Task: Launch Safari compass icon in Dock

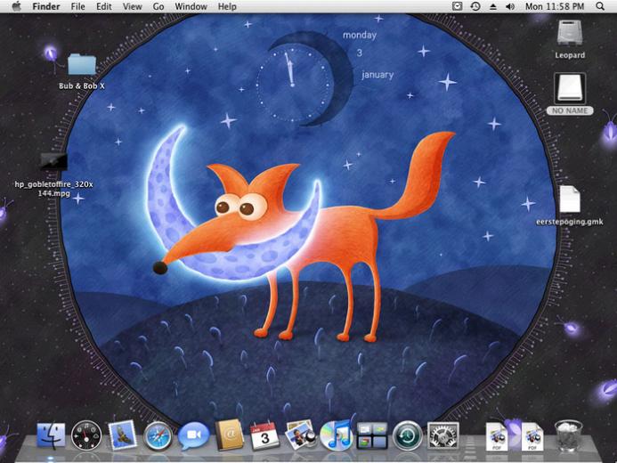Action: (158, 436)
